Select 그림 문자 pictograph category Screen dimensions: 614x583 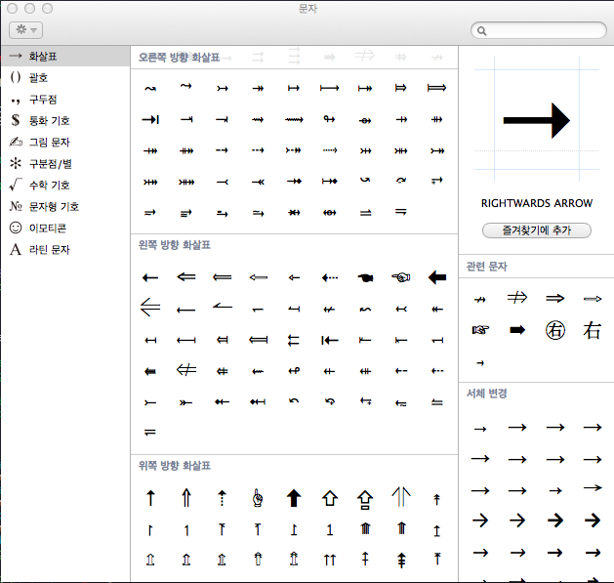tap(65, 142)
